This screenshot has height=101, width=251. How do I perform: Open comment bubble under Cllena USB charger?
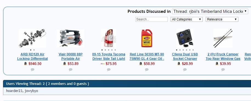[x=185, y=70]
